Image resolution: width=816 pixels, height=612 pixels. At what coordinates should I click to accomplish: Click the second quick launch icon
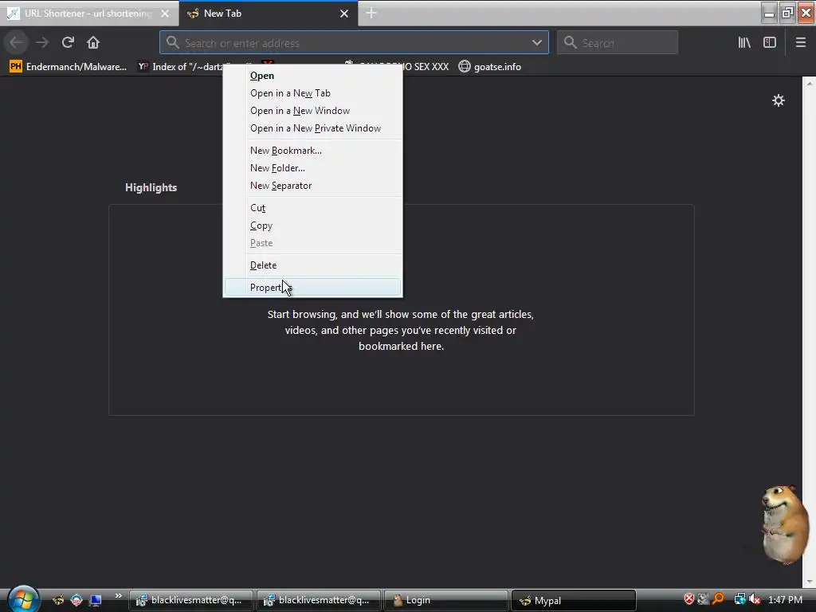coord(76,600)
